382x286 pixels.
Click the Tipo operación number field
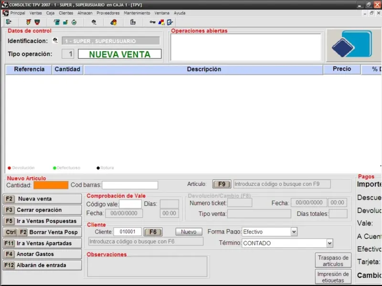click(x=68, y=54)
